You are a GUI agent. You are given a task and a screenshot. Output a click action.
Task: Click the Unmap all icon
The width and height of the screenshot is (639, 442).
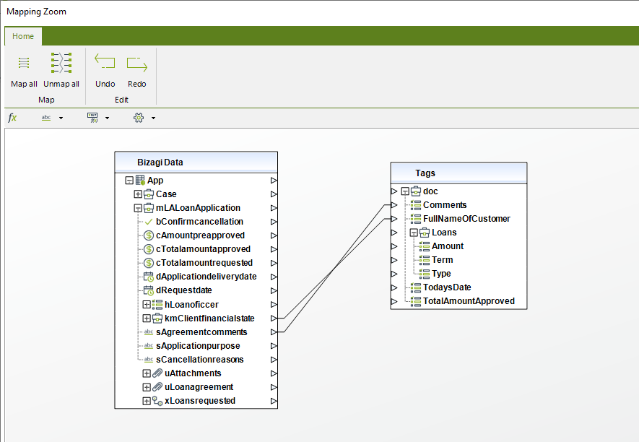[x=61, y=63]
